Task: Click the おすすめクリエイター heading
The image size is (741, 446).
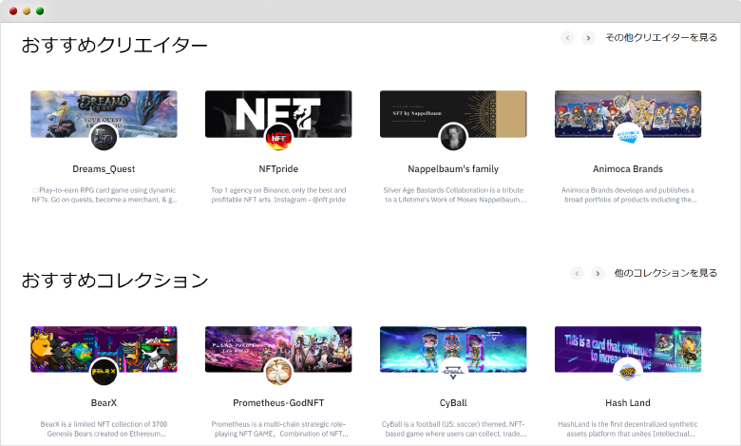Action: coord(114,46)
